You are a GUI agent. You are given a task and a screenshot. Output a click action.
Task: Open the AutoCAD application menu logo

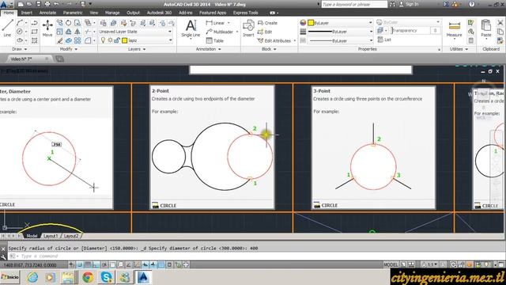6,5
